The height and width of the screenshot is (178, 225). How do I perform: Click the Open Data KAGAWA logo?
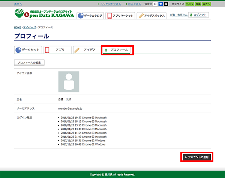point(44,13)
